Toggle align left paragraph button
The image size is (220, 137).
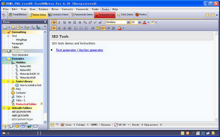54,28
